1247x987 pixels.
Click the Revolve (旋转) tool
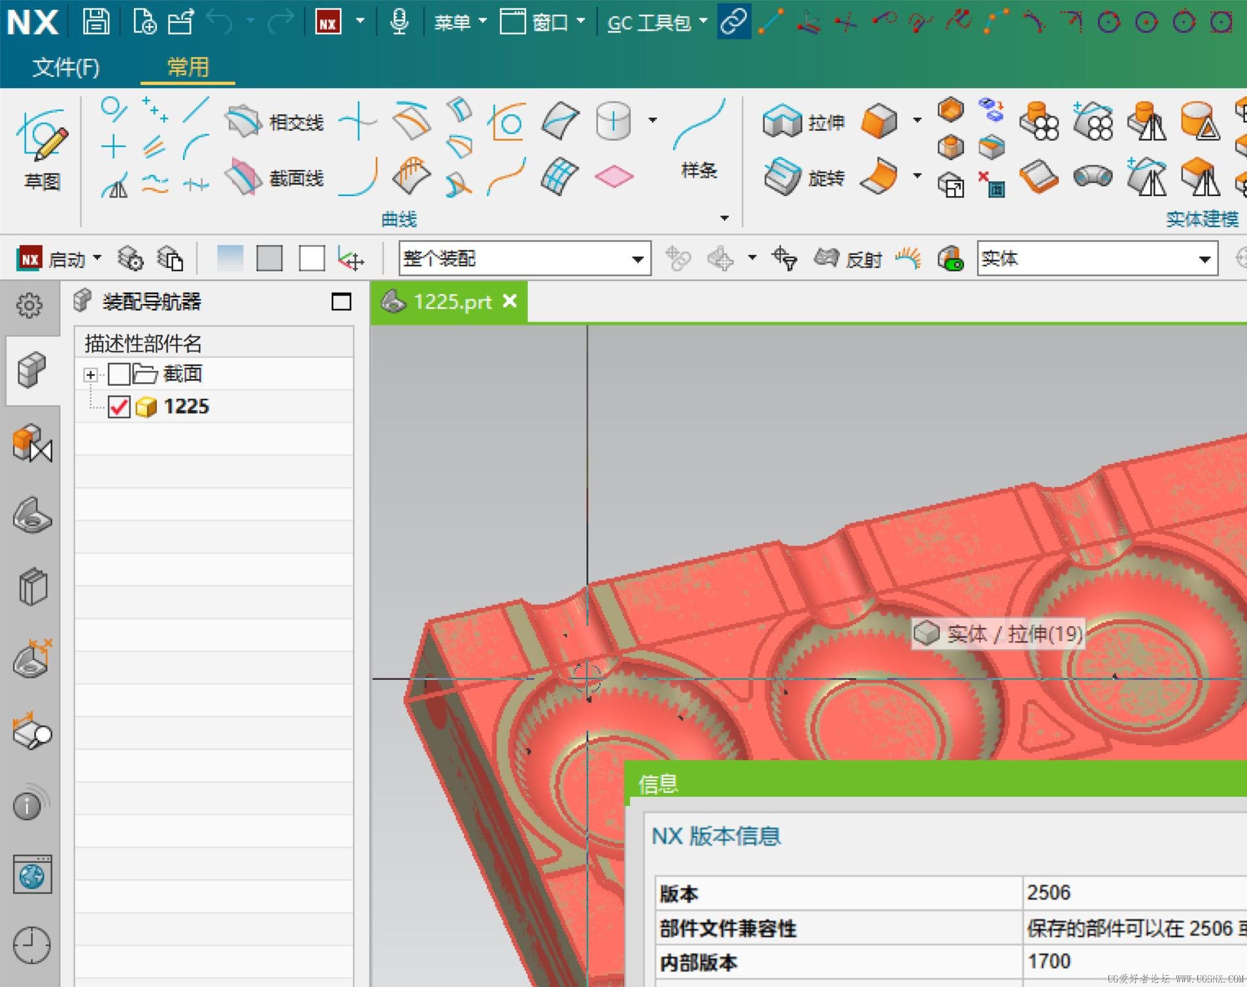click(803, 177)
